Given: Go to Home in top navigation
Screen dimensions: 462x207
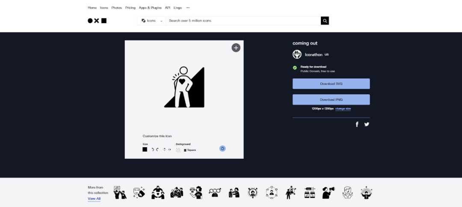Looking at the screenshot, I should (x=92, y=8).
